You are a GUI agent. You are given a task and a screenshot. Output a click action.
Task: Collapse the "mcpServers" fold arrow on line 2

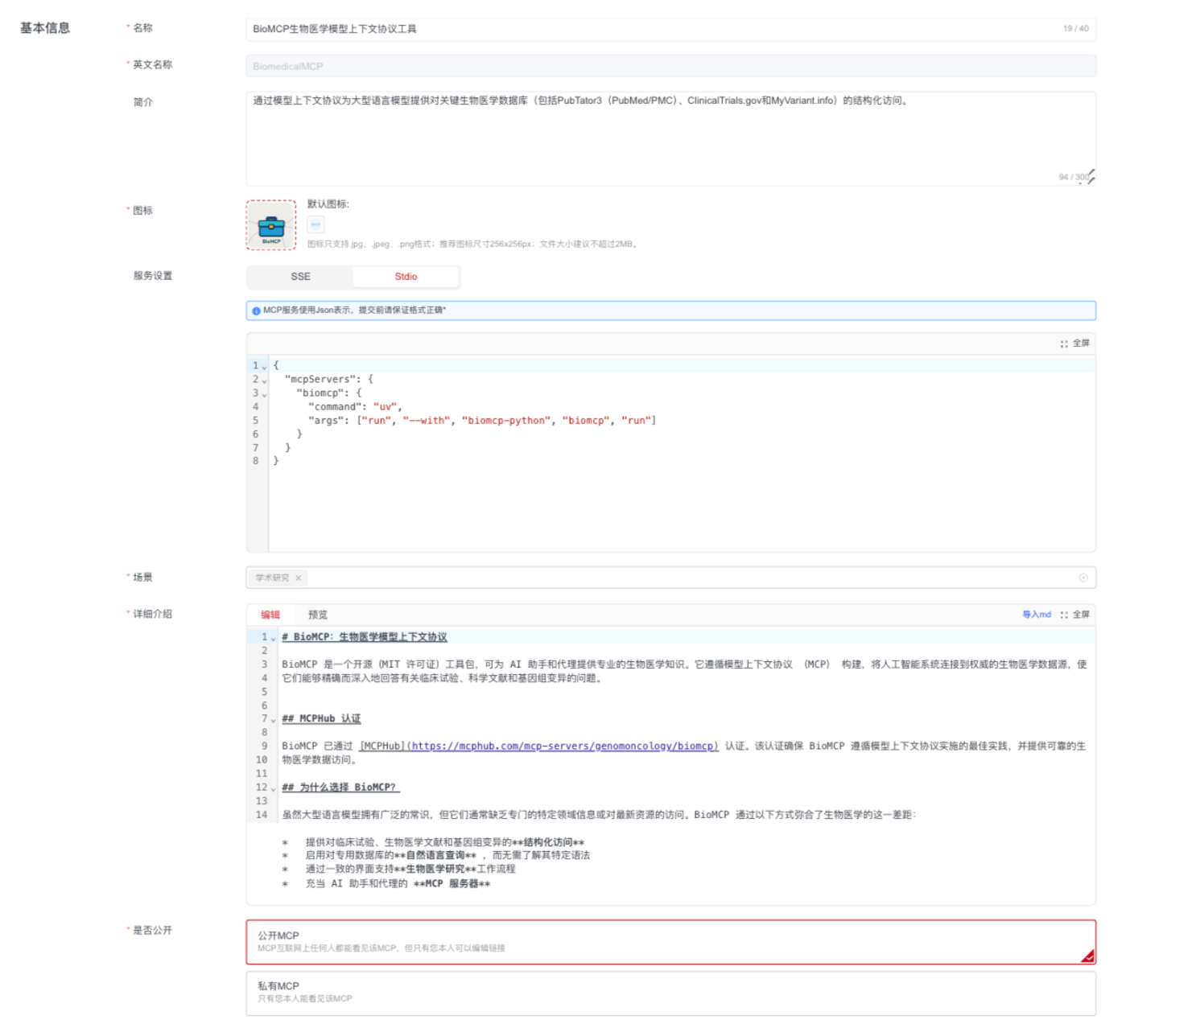point(264,380)
